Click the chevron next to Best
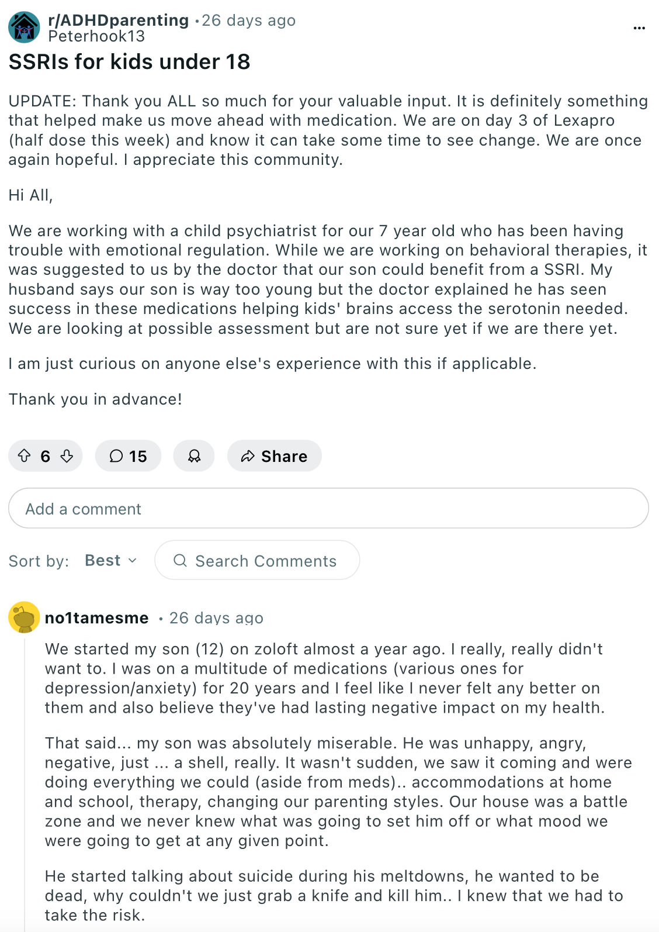This screenshot has width=659, height=932. point(133,561)
